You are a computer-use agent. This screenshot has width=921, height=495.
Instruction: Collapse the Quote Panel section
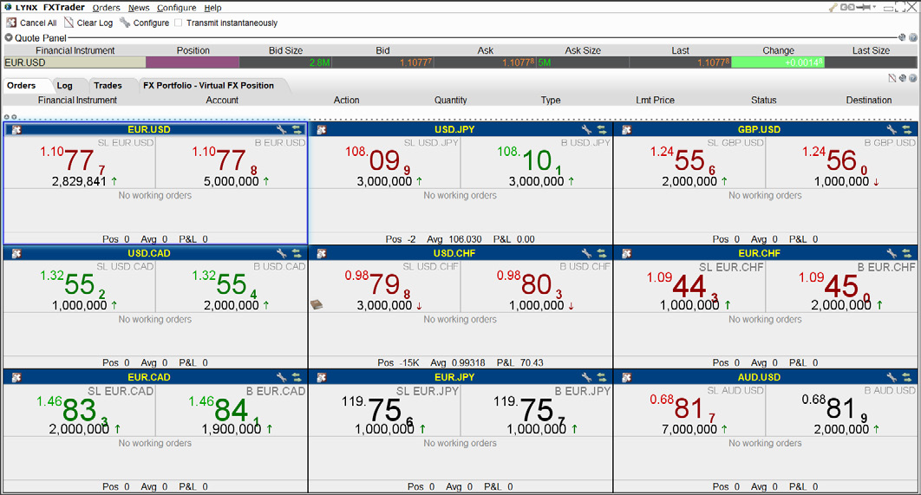point(9,37)
